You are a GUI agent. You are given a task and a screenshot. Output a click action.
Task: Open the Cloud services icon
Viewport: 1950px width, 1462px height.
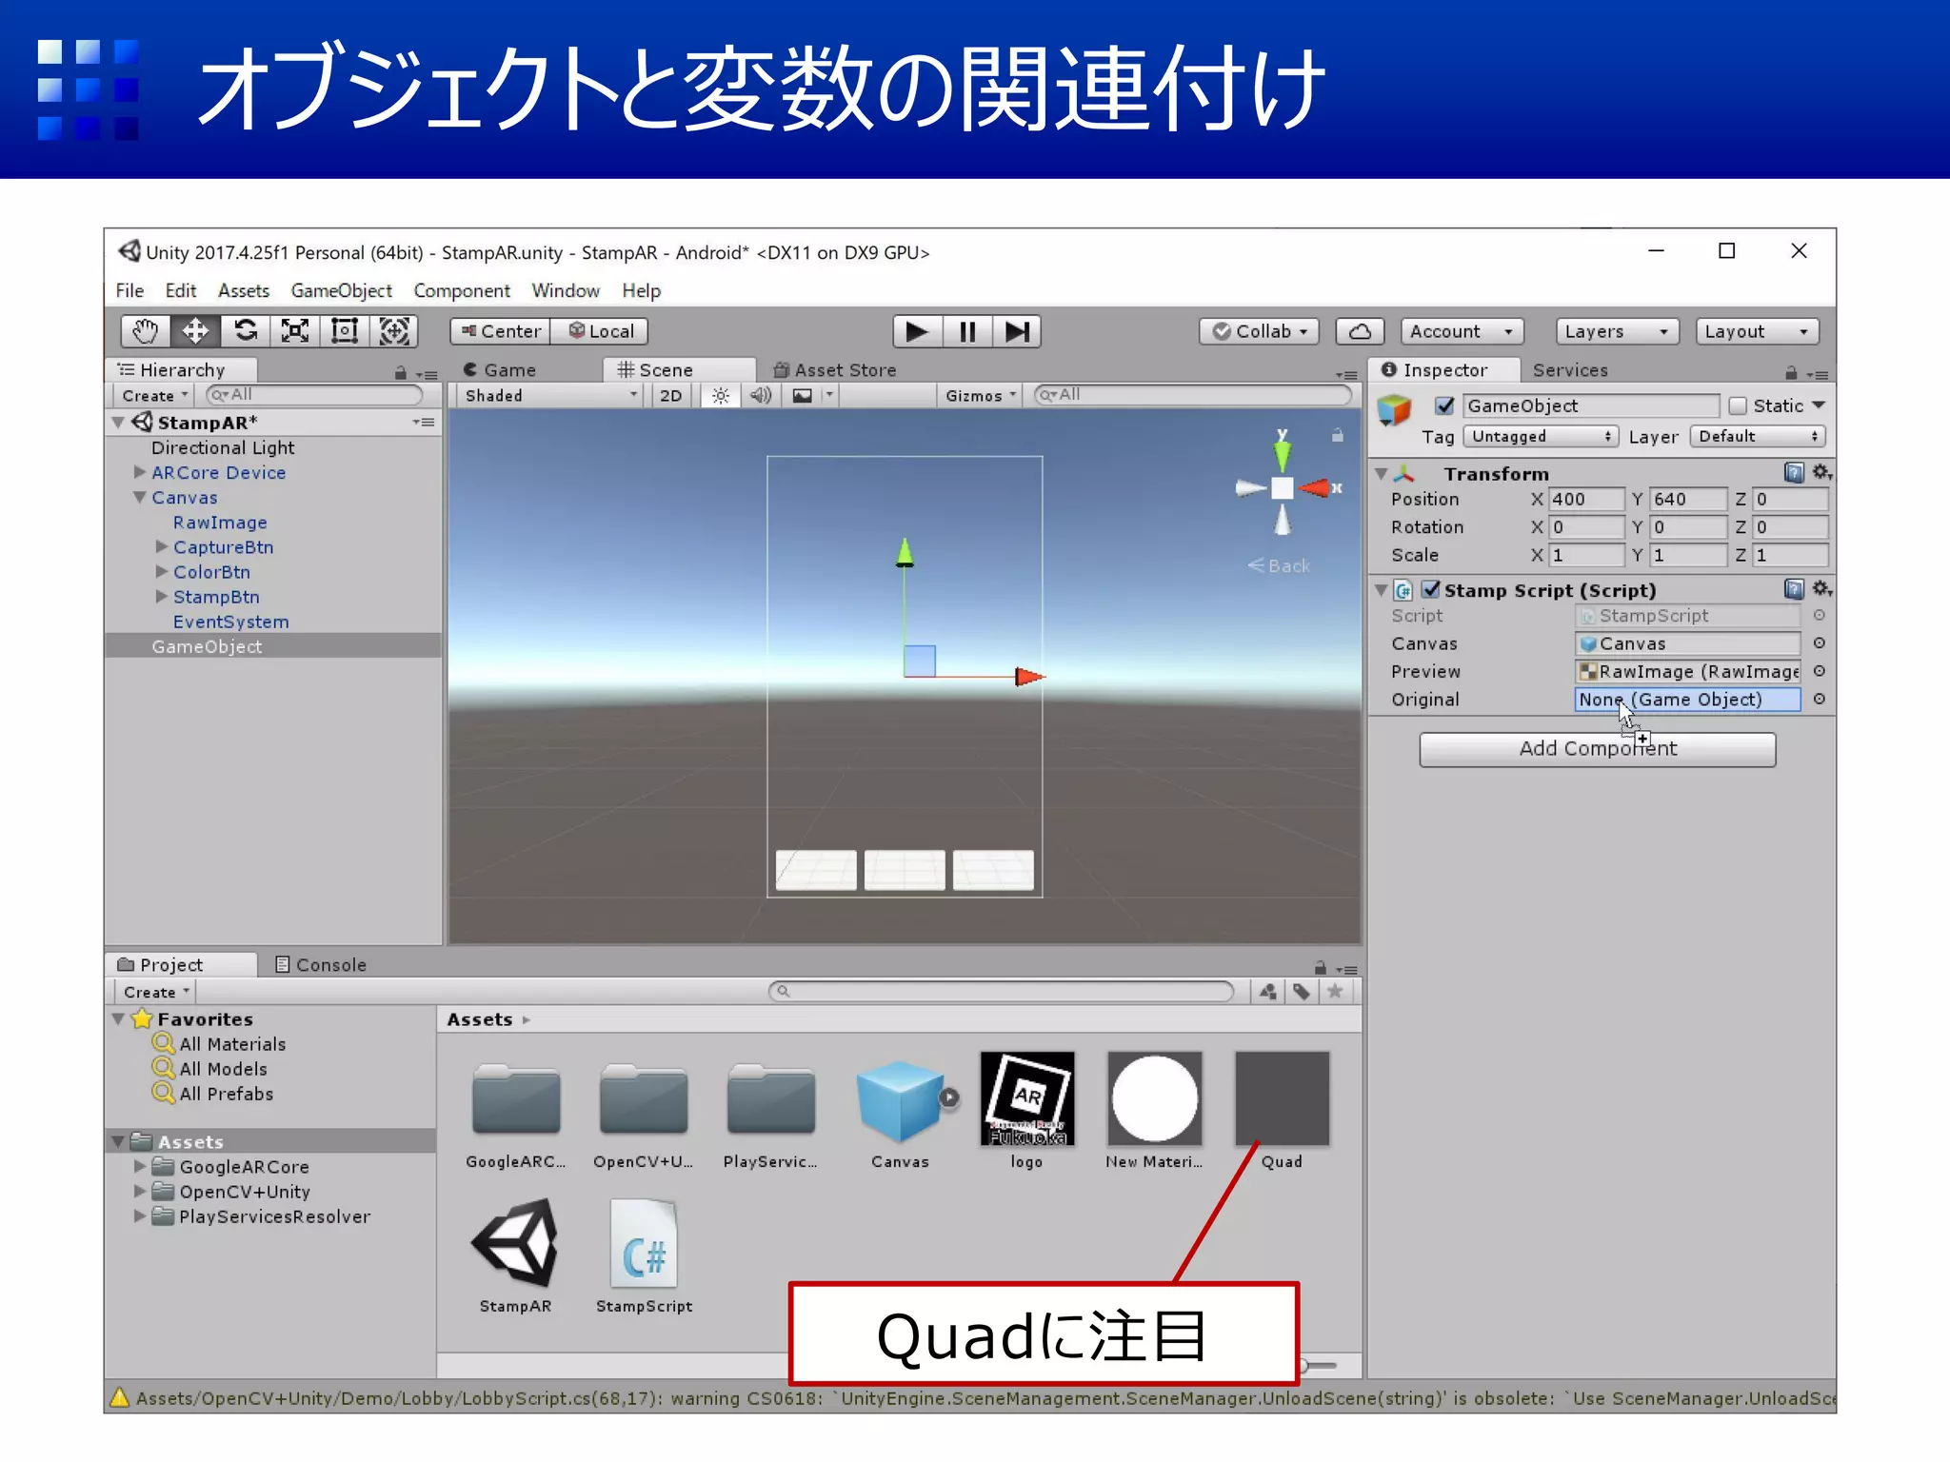[1360, 331]
